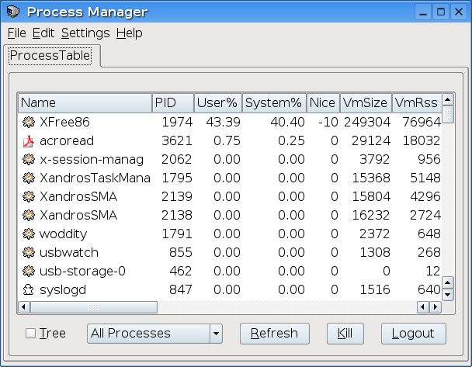Open the File menu
Viewport: 472px width, 367px height.
pyautogui.click(x=16, y=33)
